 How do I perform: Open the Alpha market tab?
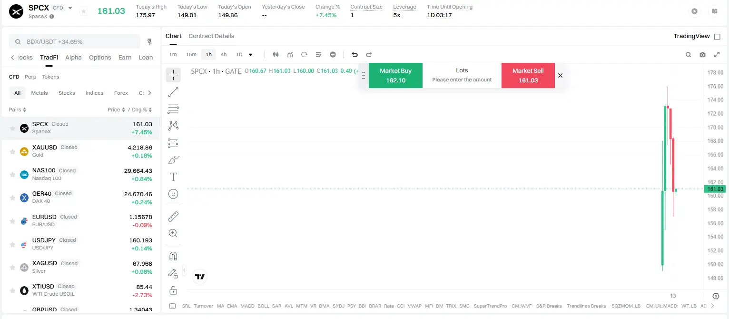click(x=73, y=57)
